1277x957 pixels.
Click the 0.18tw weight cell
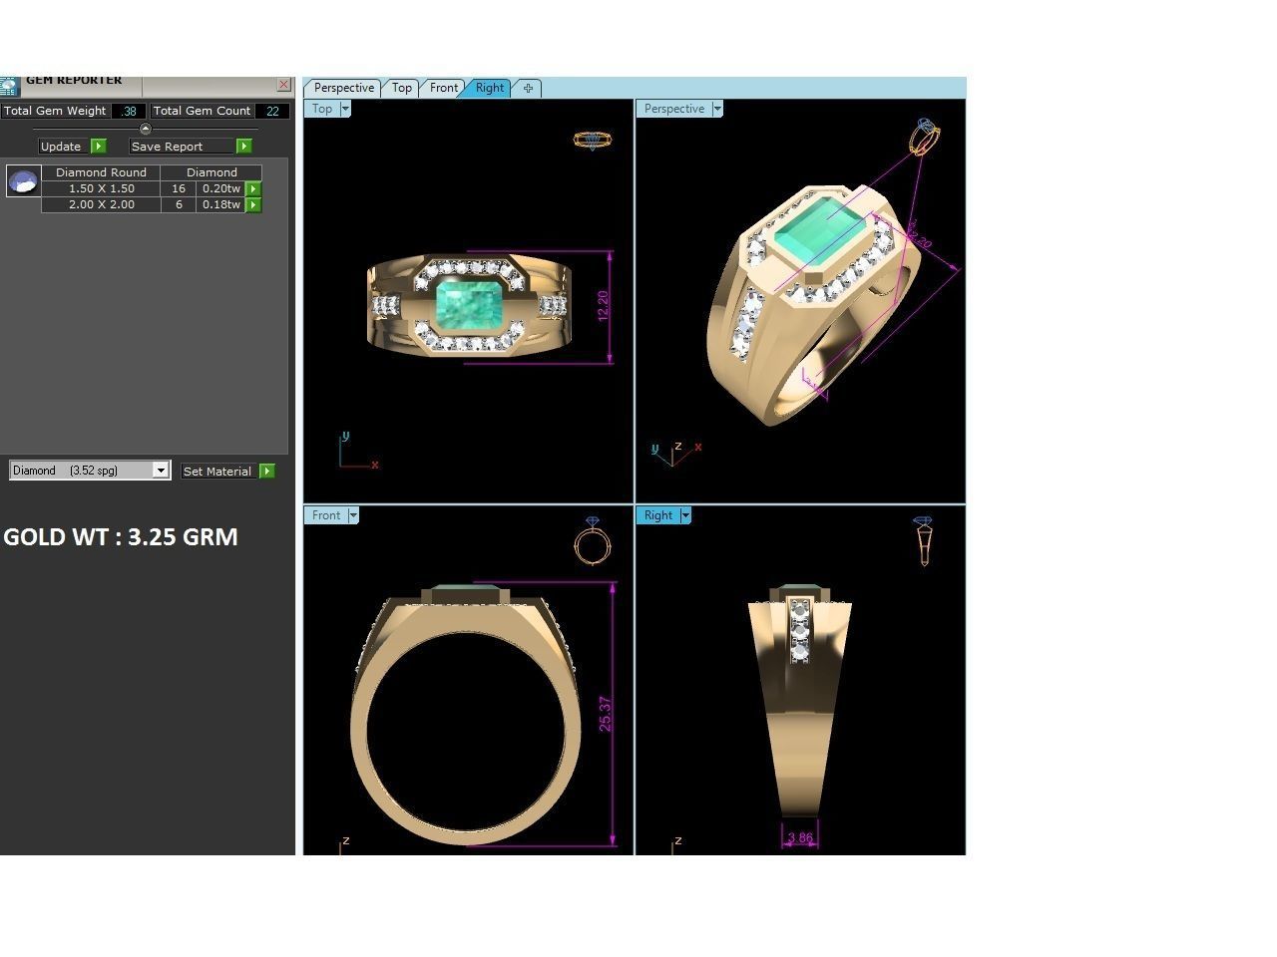coord(220,204)
